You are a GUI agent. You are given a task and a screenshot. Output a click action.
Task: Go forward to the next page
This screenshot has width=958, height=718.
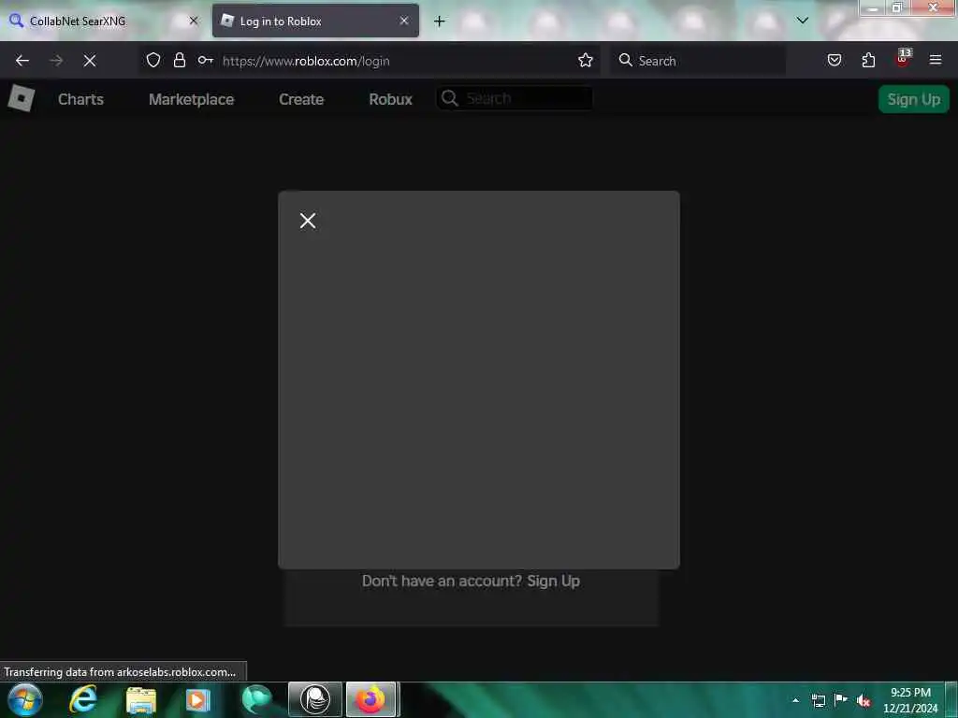(56, 61)
